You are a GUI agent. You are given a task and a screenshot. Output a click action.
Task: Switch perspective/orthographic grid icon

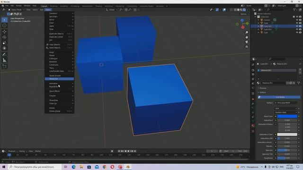[247, 47]
